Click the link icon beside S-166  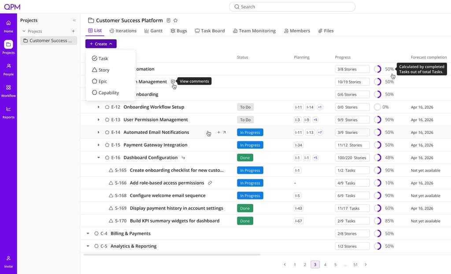coord(210,183)
